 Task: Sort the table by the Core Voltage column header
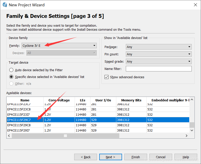pos(59,100)
